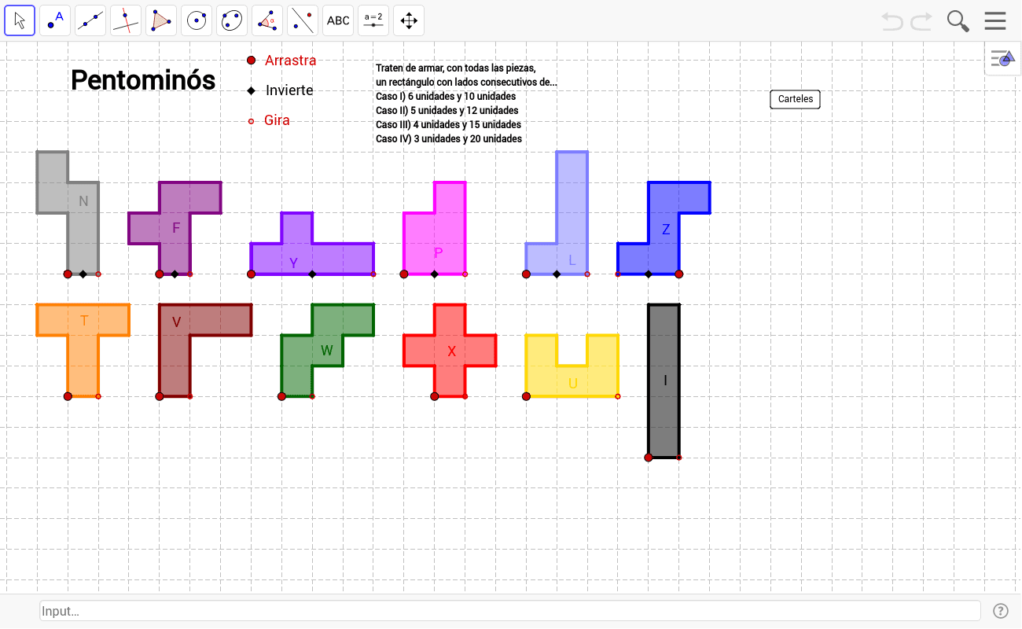1022x629 pixels.
Task: Click V piece red drag point
Action: coord(160,396)
